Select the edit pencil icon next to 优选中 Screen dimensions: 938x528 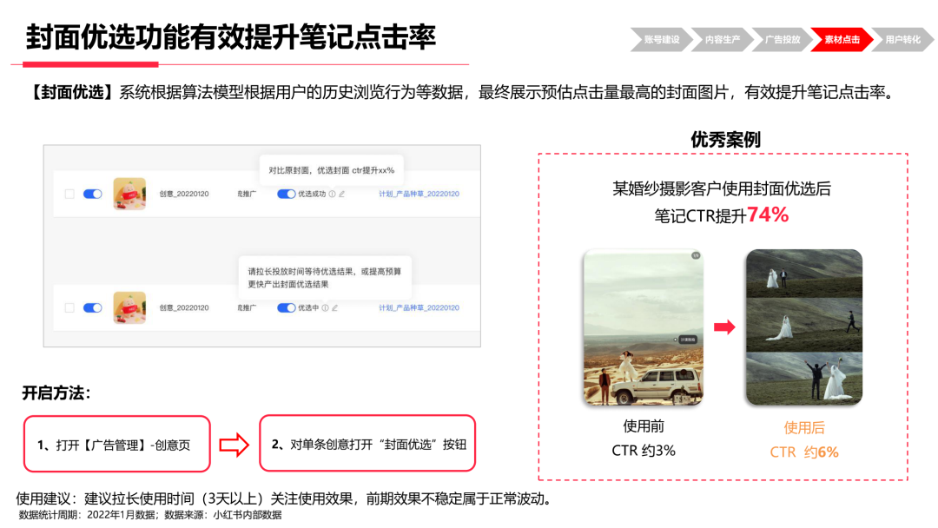tap(336, 307)
